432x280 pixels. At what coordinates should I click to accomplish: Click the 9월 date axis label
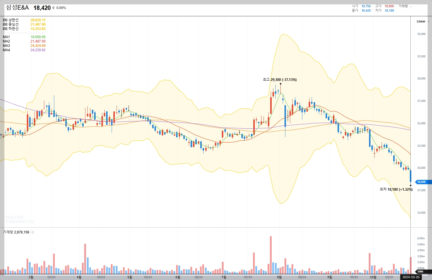pyautogui.click(x=329, y=277)
